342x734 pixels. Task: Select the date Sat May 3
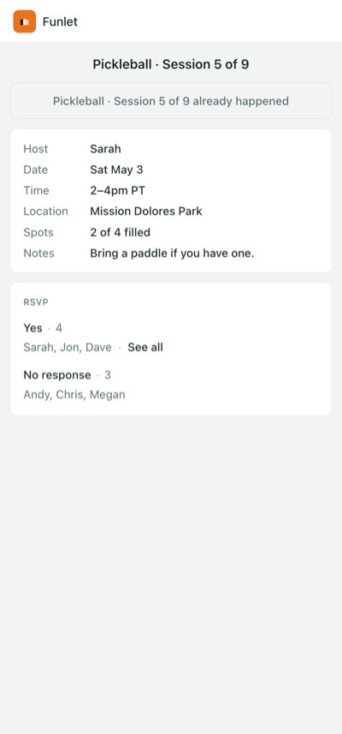(x=117, y=170)
